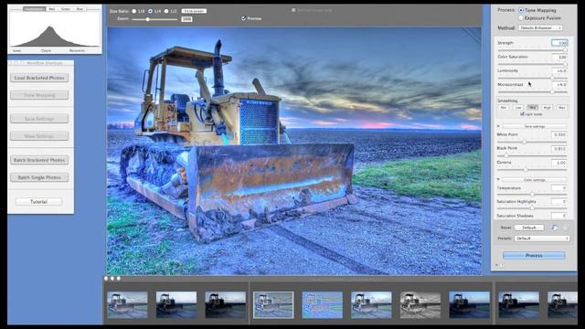Click the Luminosity value field
The image size is (585, 329).
(559, 70)
